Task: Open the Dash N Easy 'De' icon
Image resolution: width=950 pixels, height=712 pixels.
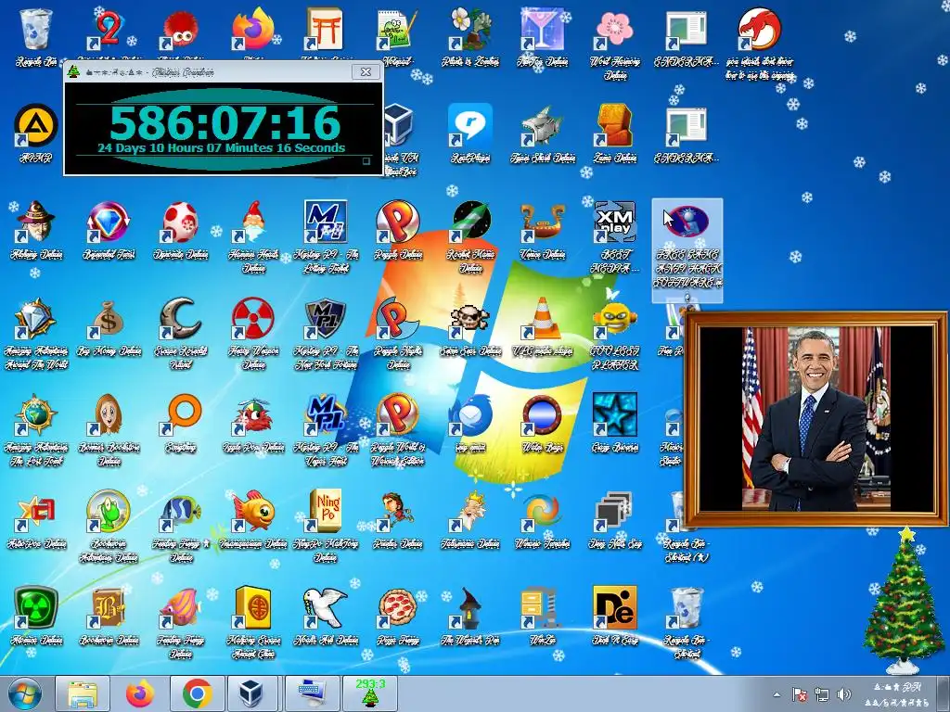Action: 614,608
